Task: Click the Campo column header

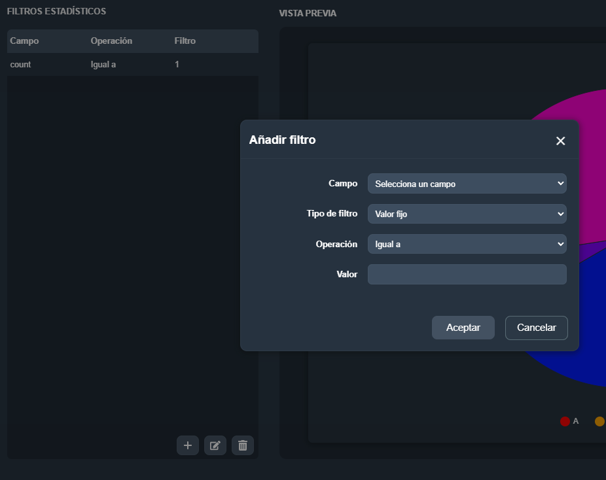Action: (24, 41)
